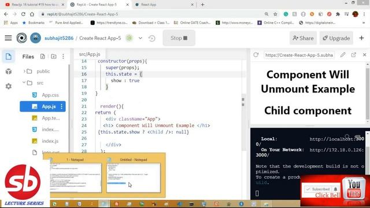The width and height of the screenshot is (370, 208).
Task: Add a new file in Files panel
Action: [x=42, y=57]
